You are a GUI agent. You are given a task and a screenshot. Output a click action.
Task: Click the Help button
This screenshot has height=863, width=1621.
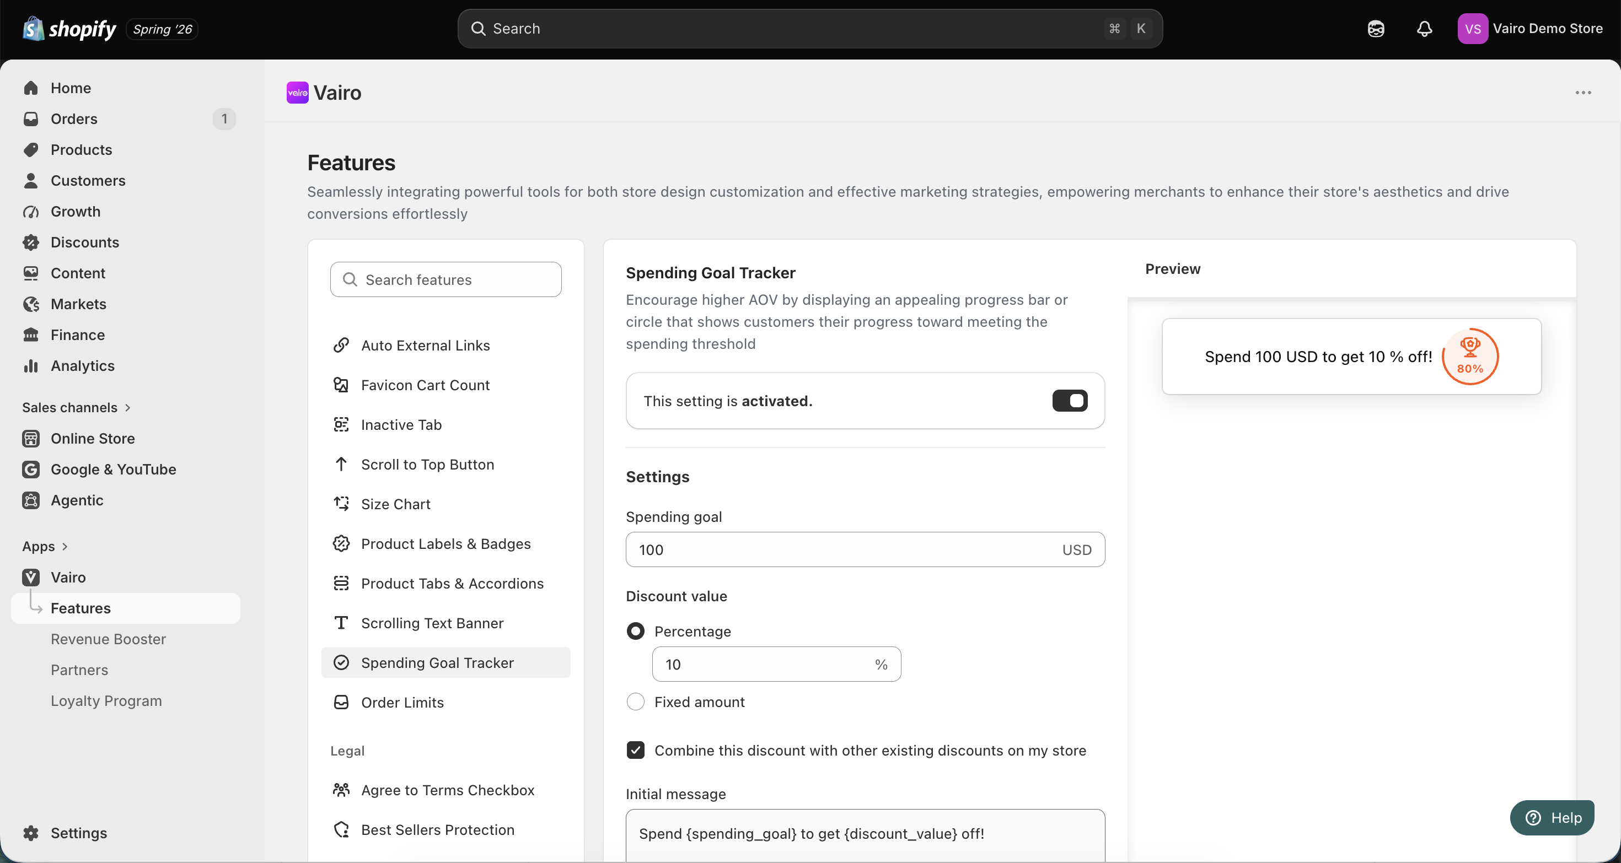pos(1553,818)
